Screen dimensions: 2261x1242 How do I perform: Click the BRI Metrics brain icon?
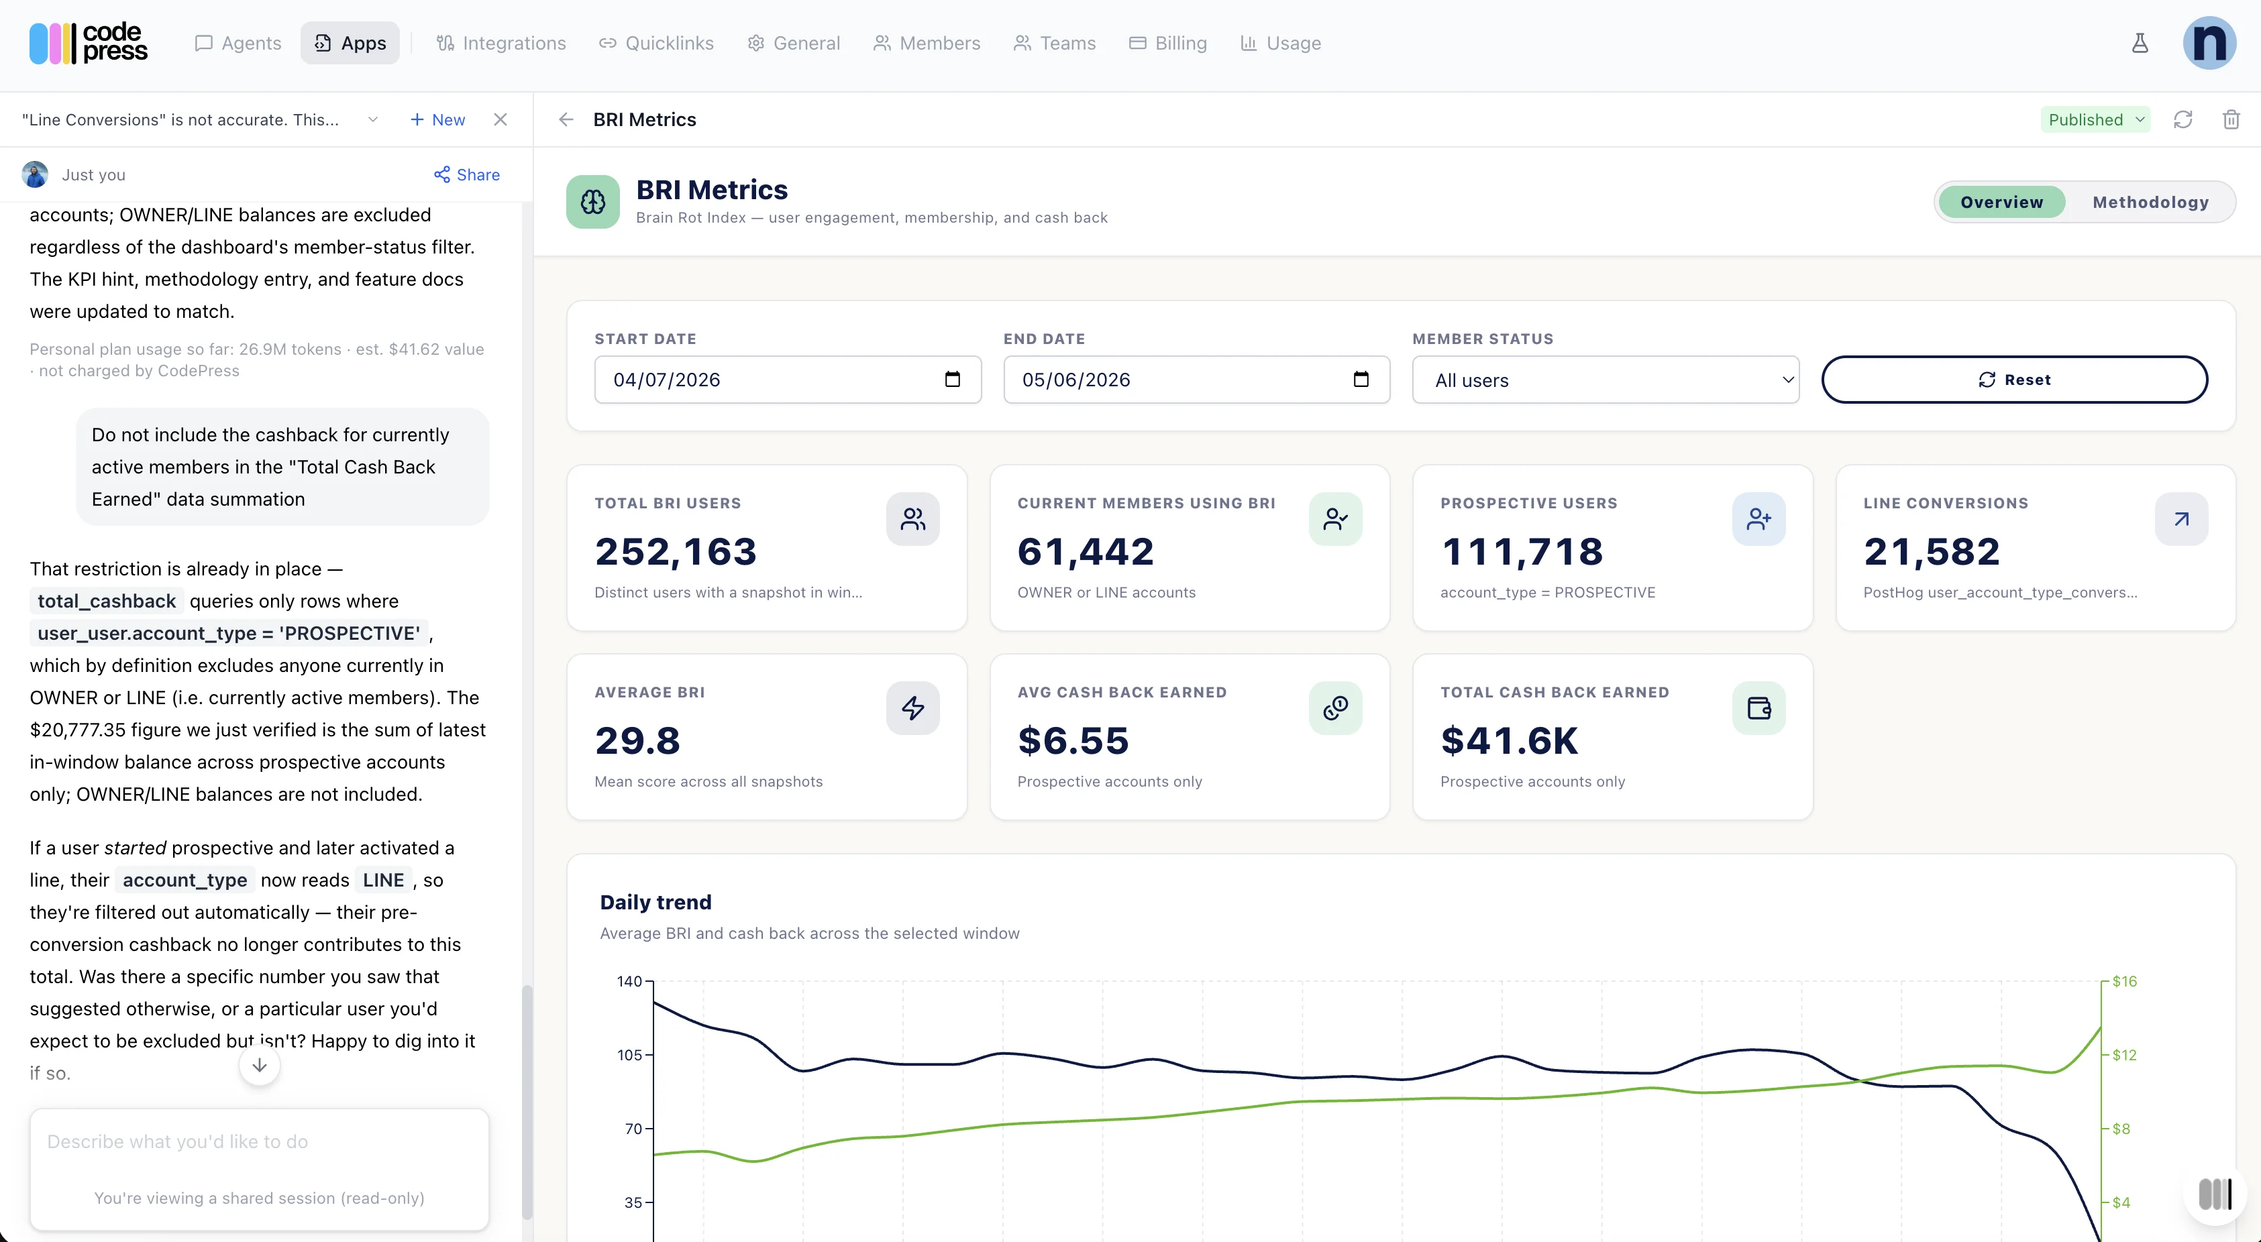point(592,202)
